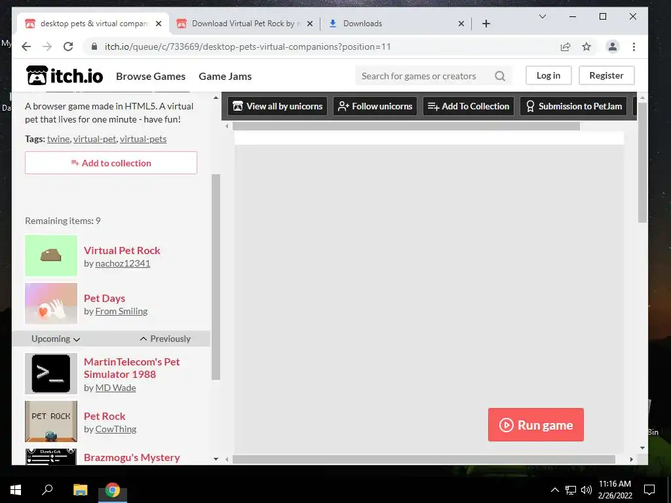The image size is (671, 503).
Task: Click MartinTelecom terminal thumbnail
Action: coord(51,373)
